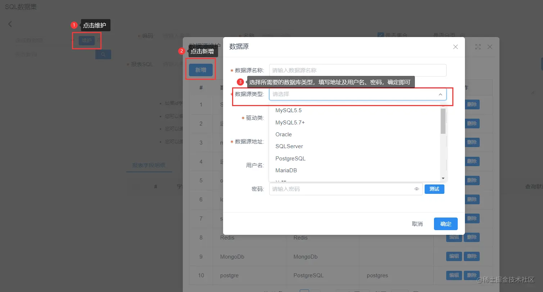Click the help icon beside 维护 button

coord(98,40)
